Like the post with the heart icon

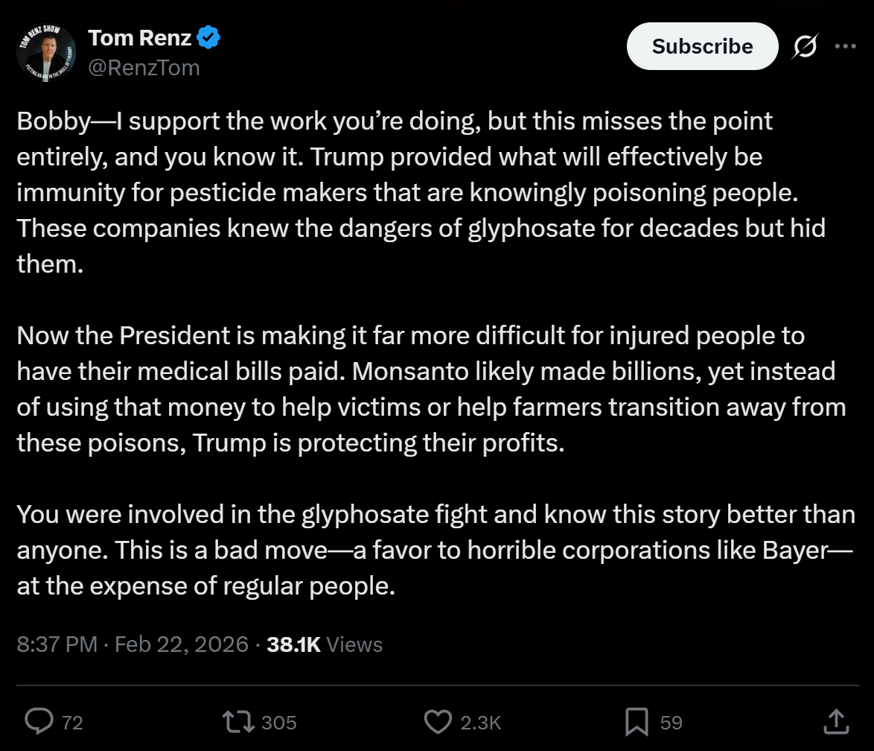coord(438,721)
